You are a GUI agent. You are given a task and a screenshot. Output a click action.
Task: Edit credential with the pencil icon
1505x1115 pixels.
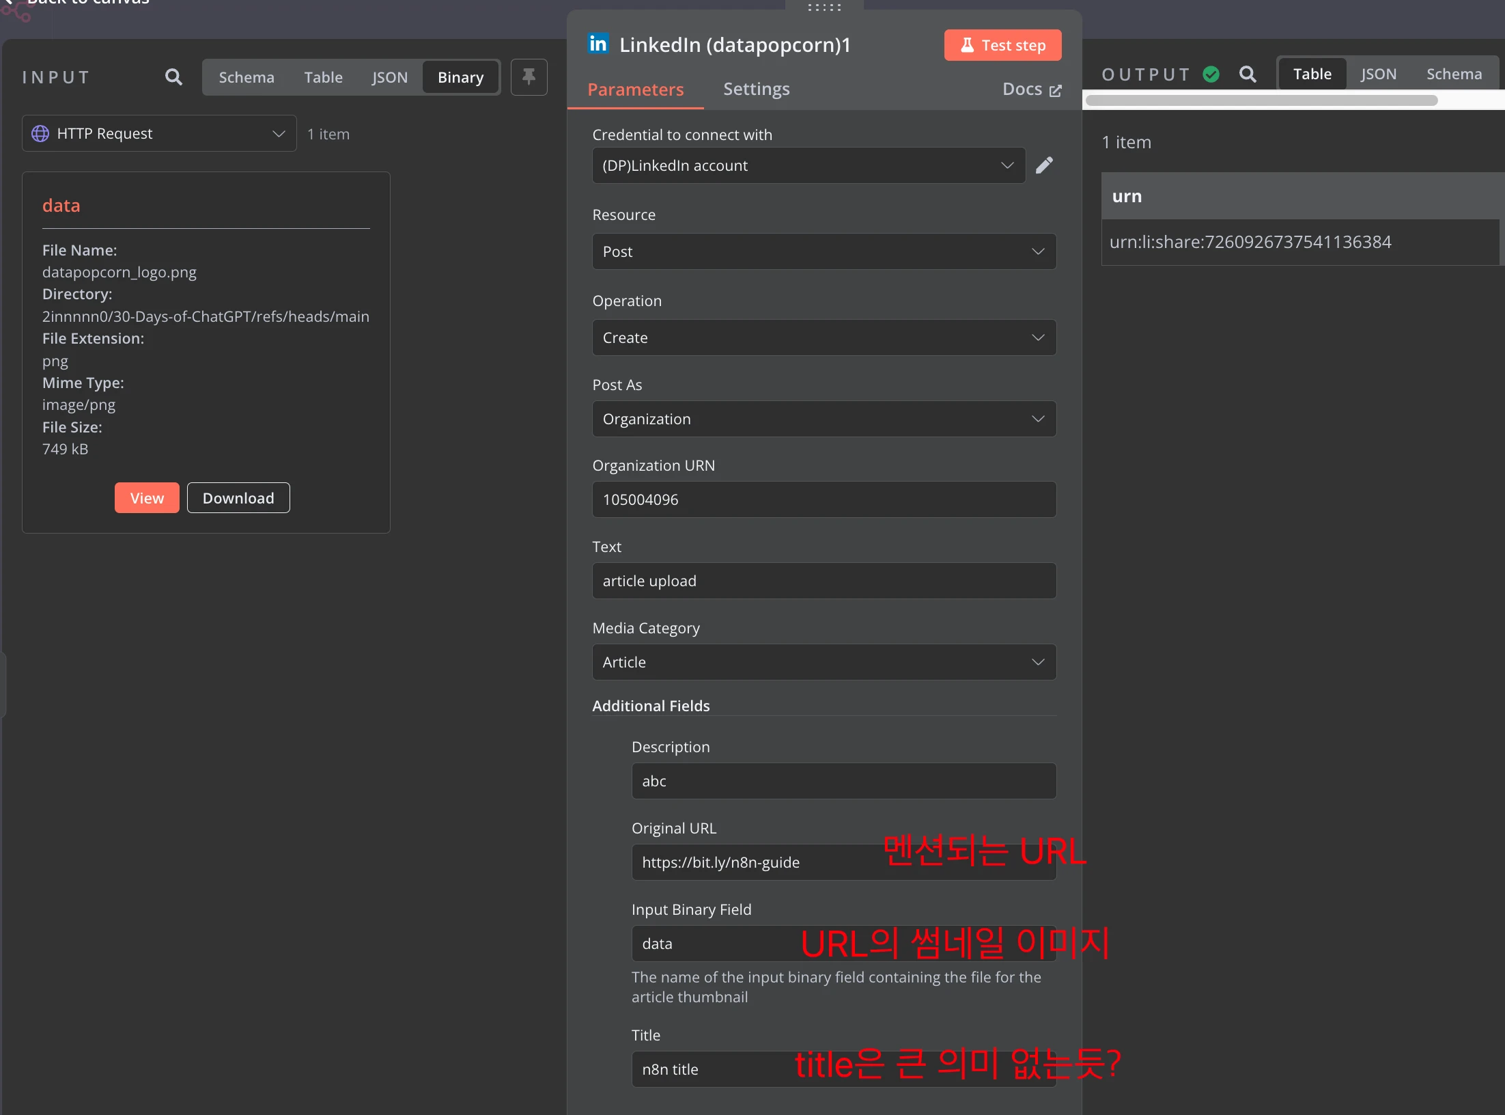pos(1044,165)
